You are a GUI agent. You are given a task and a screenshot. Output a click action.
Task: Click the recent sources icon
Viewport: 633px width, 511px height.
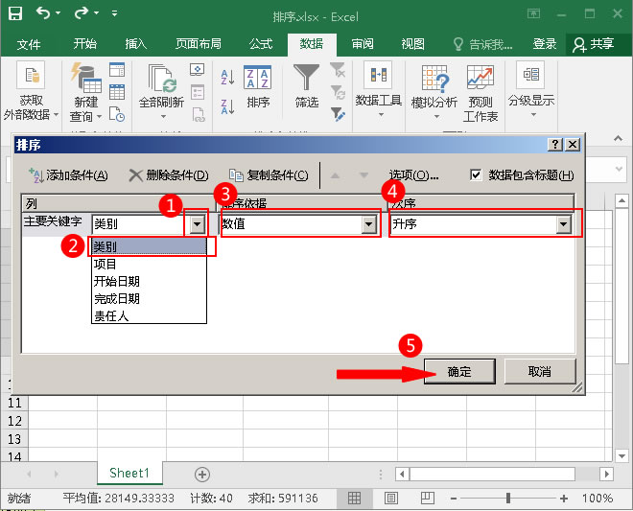[x=117, y=114]
